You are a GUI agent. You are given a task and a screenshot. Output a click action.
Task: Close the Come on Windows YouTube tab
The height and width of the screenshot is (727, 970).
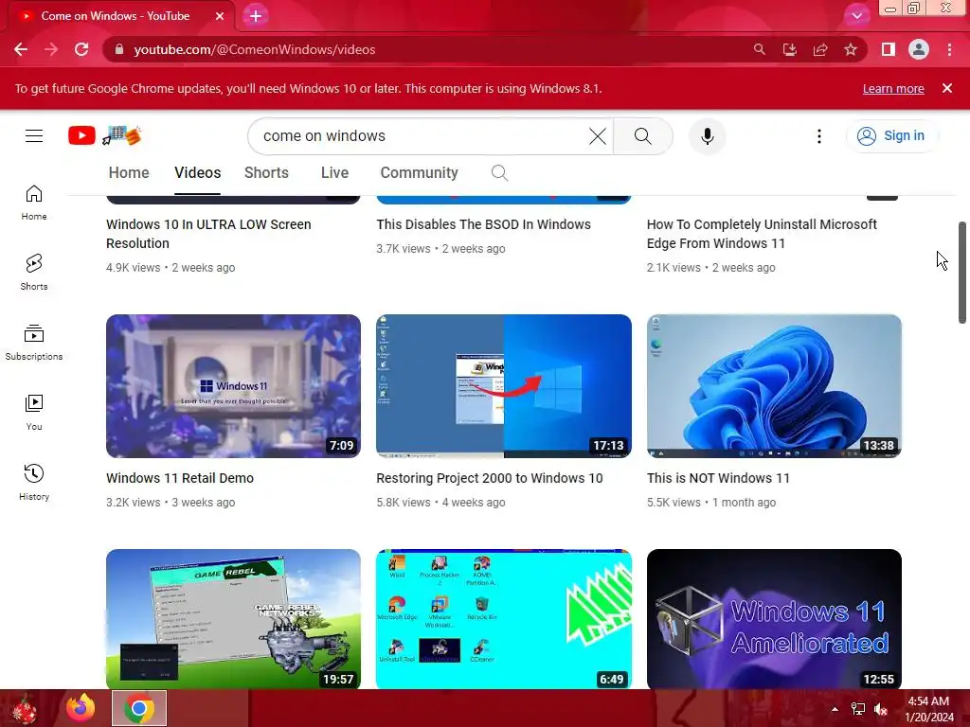tap(220, 16)
